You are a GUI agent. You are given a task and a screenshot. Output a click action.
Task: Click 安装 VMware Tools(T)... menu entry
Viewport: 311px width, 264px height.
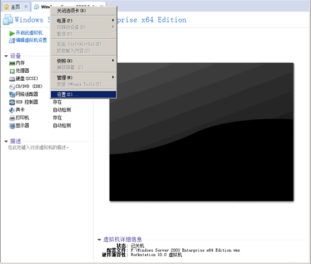(83, 85)
